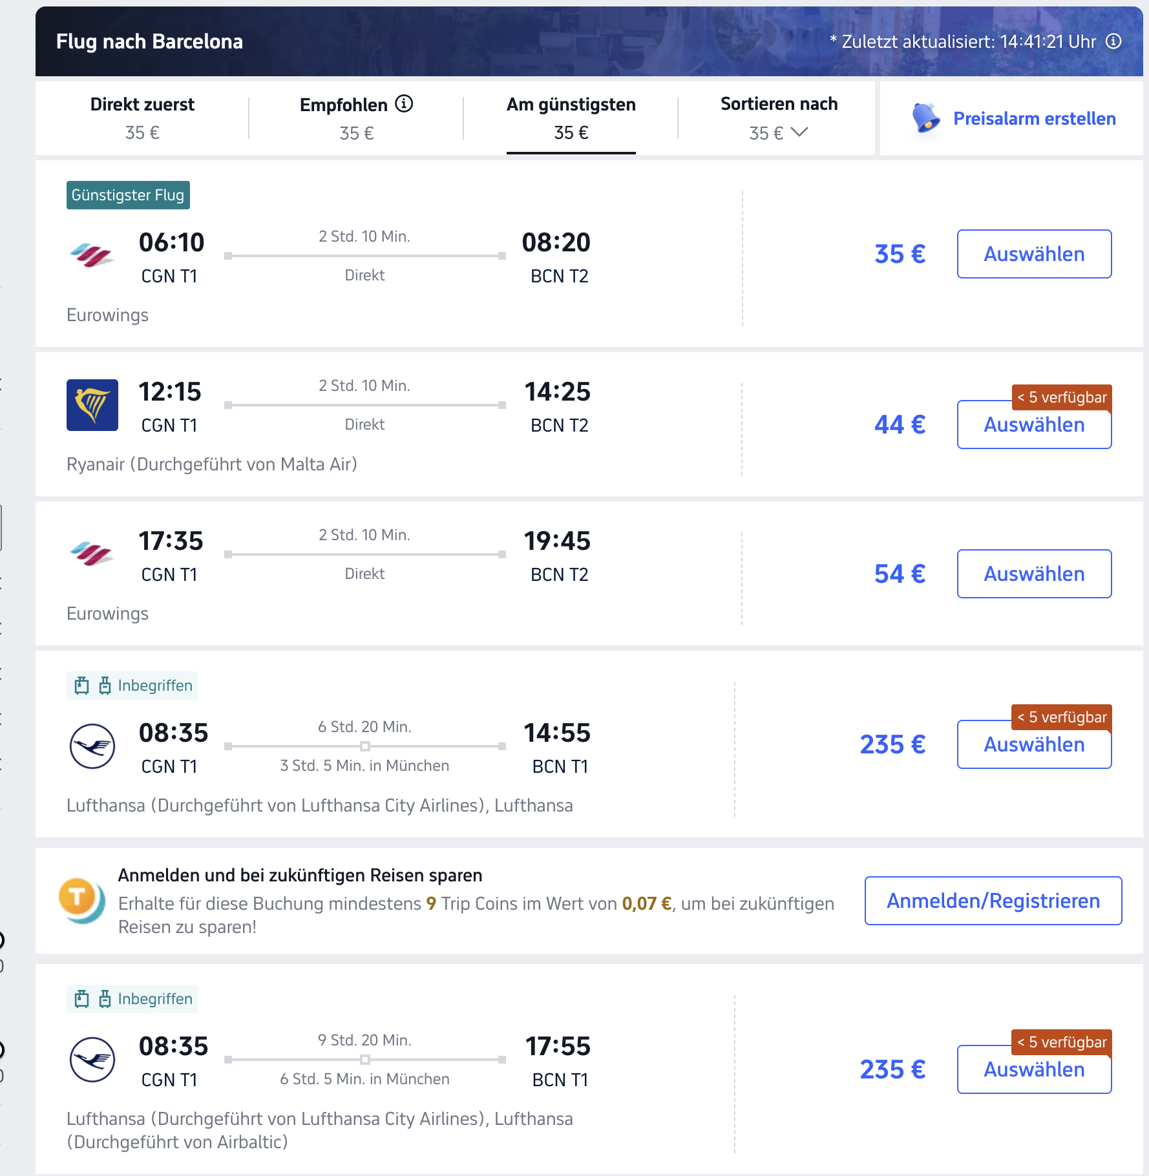Select the Am günstigsten tab

point(571,118)
